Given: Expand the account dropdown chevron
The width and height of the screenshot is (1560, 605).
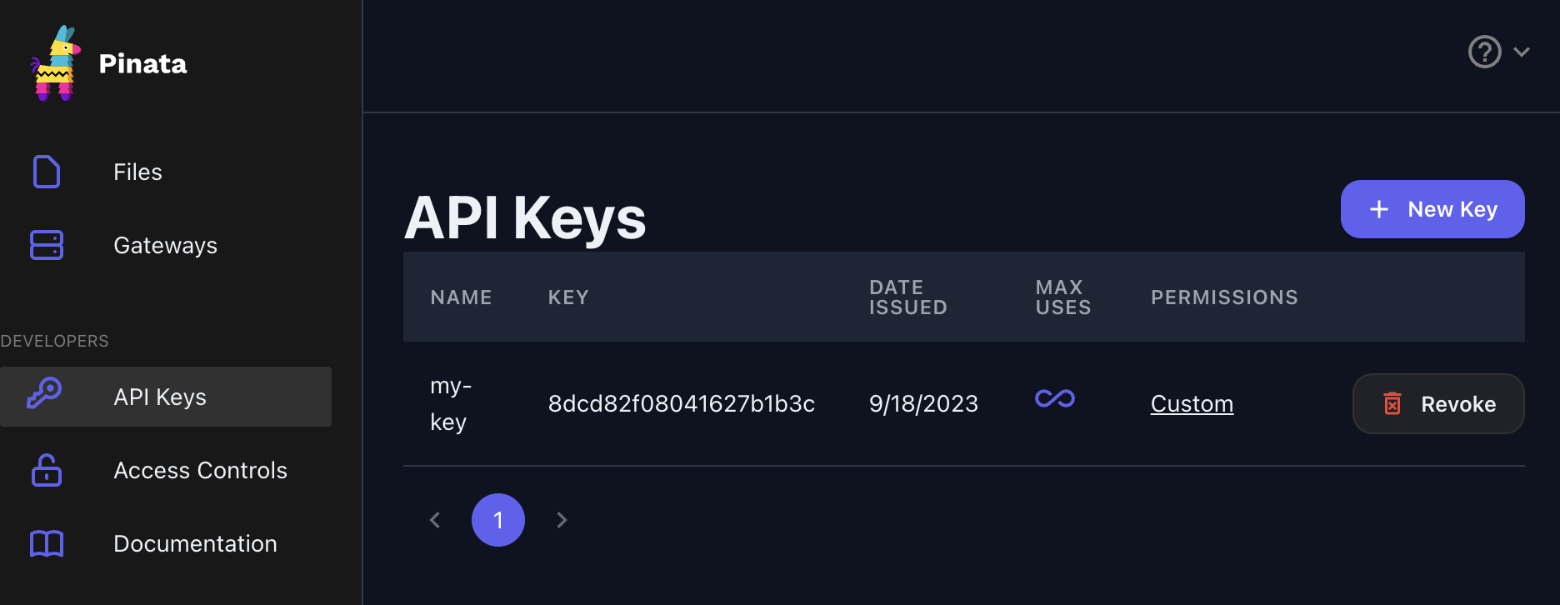Looking at the screenshot, I should 1522,52.
